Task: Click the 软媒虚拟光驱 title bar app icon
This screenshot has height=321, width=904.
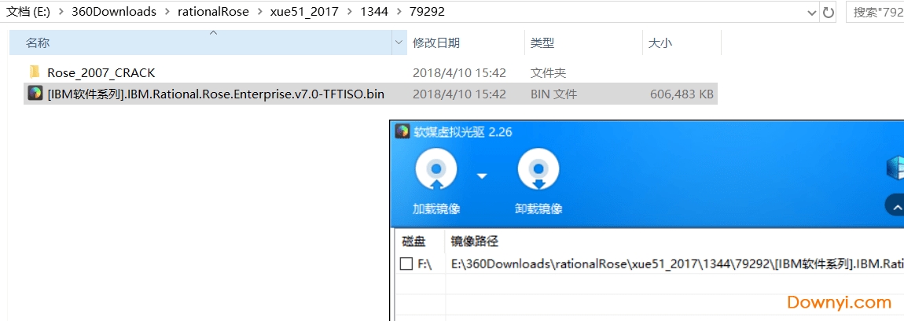Action: (x=402, y=131)
